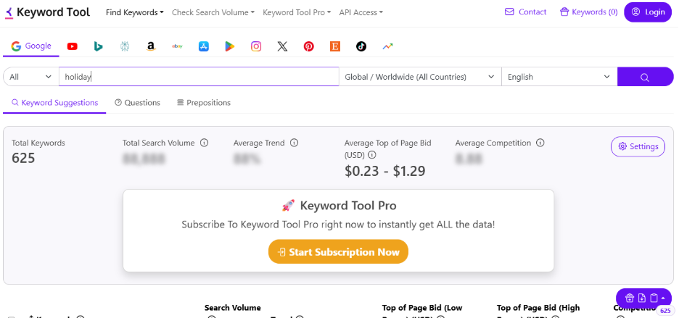The height and width of the screenshot is (318, 679).
Task: Click the Start Subscription Now button
Action: [x=338, y=252]
